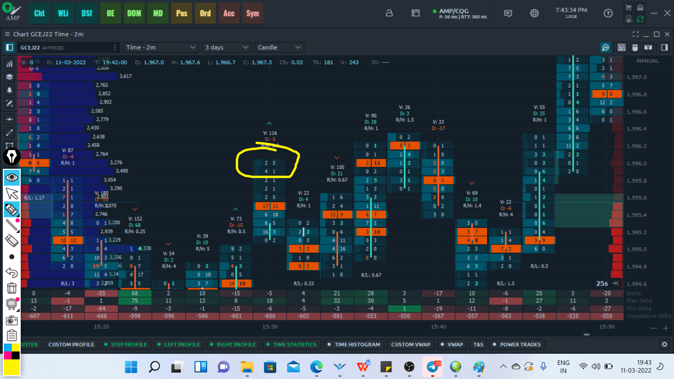Screen dimensions: 674x379
Task: Open the Time - 2m timeframe dropdown
Action: pyautogui.click(x=160, y=47)
